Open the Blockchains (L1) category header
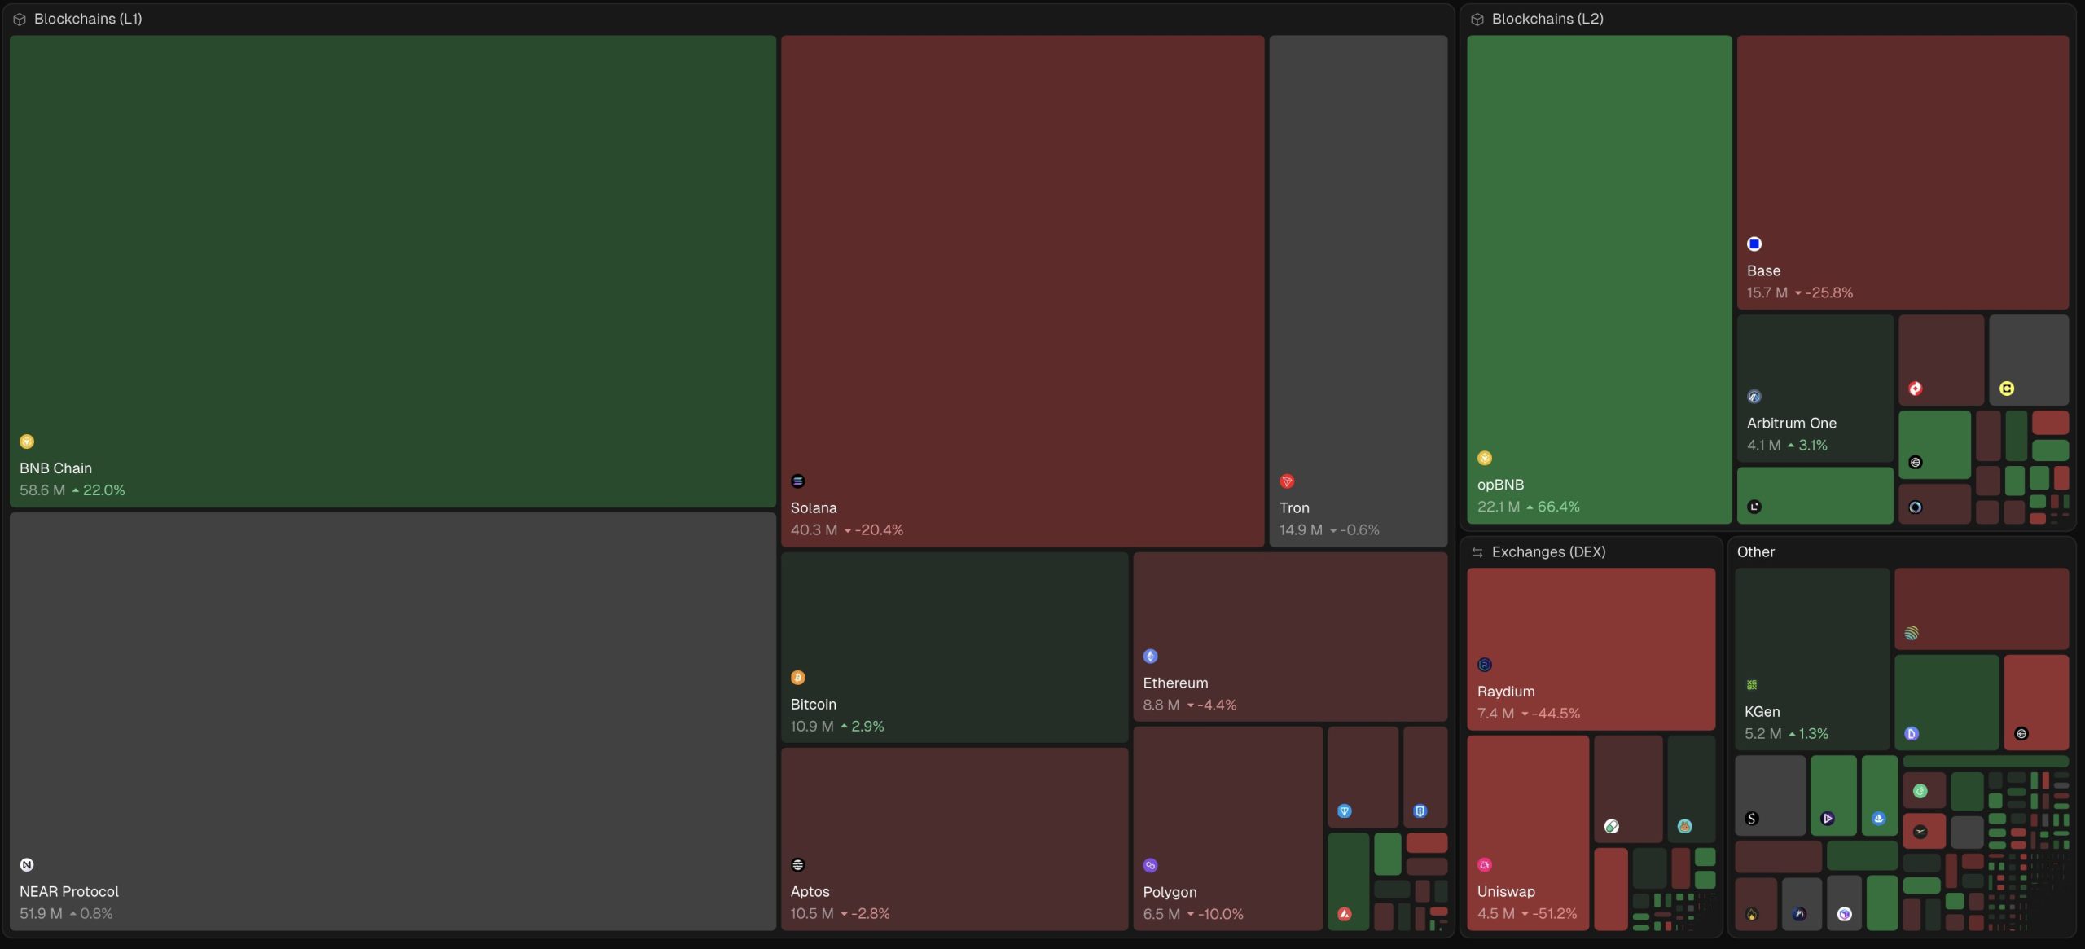 pos(87,19)
